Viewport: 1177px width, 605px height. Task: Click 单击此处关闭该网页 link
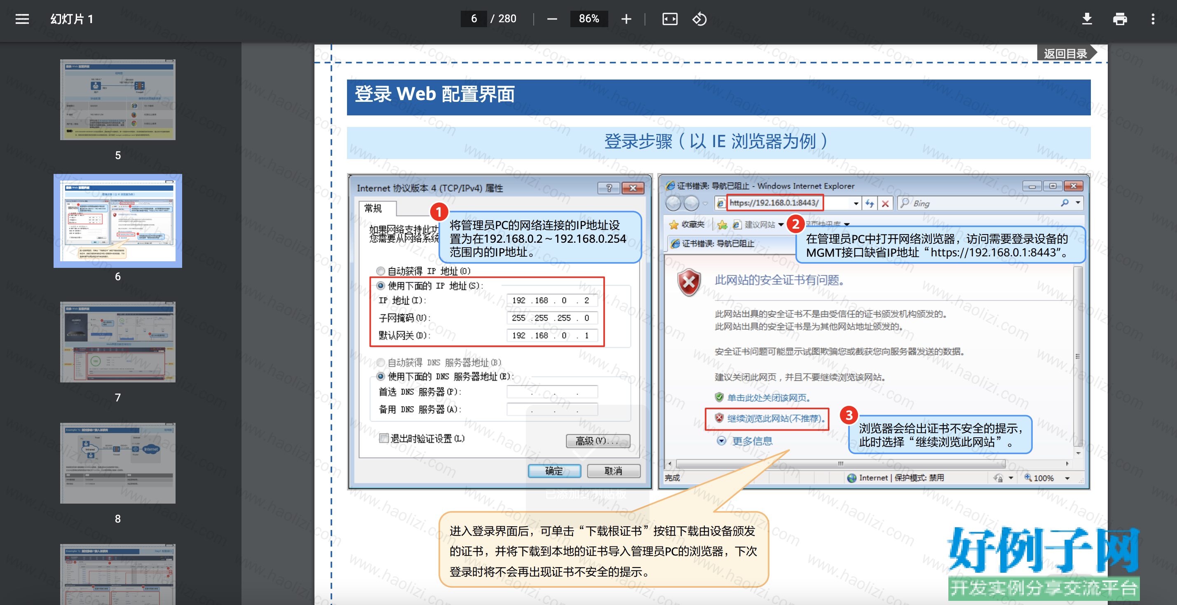[769, 398]
